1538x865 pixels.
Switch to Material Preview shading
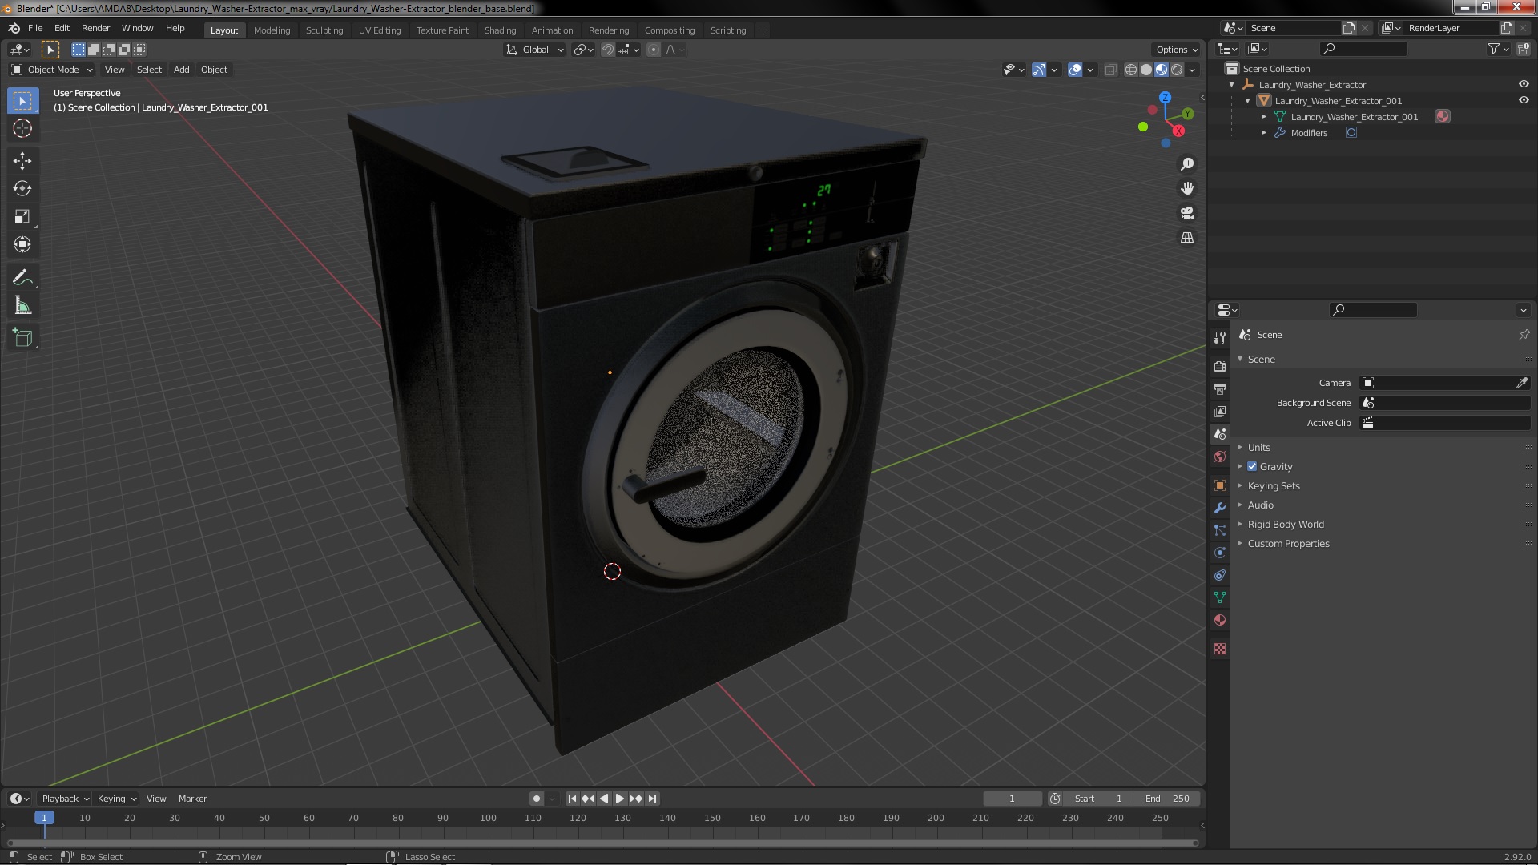click(1162, 70)
